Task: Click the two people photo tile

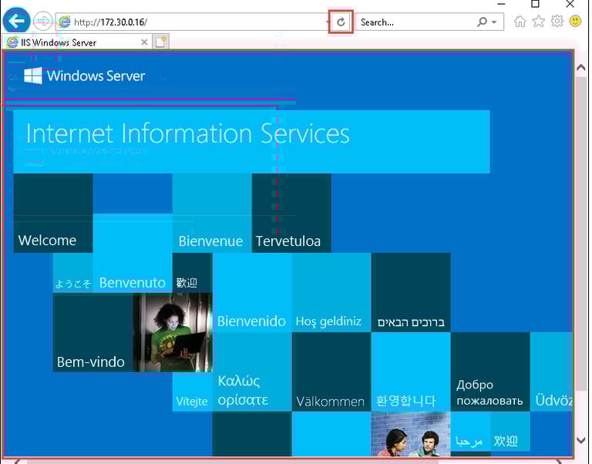Action: pyautogui.click(x=411, y=434)
